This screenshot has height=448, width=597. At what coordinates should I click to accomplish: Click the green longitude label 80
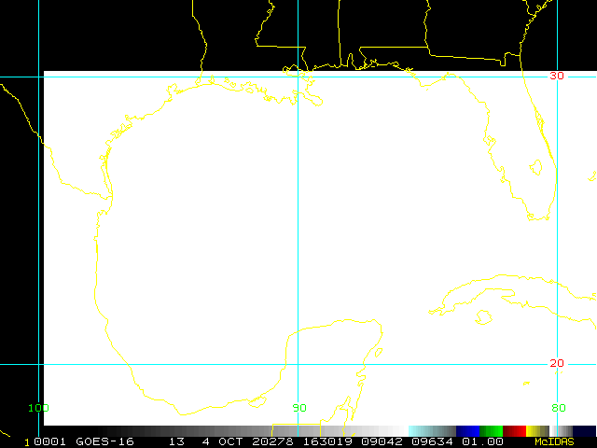(558, 408)
